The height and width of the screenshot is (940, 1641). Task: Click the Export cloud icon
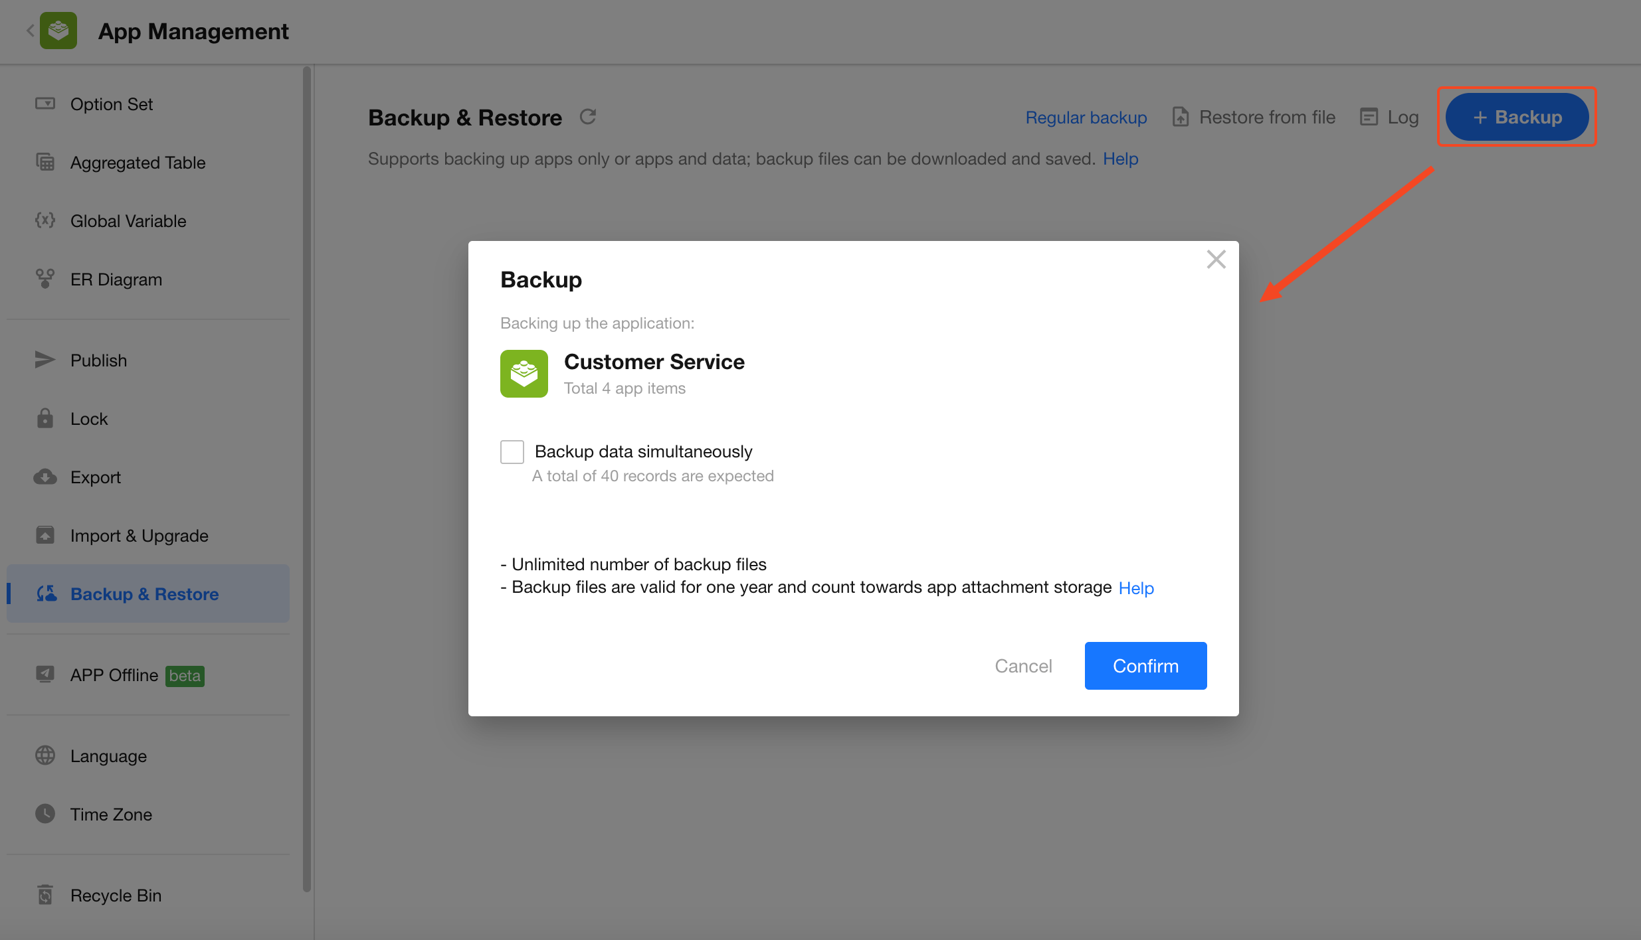[45, 477]
